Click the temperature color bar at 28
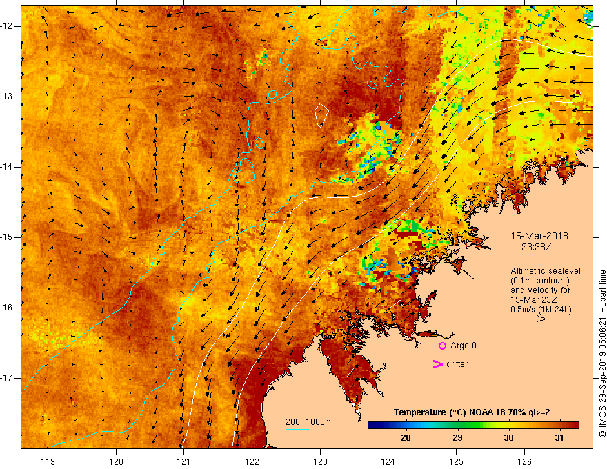Image resolution: width=607 pixels, height=469 pixels. pos(406,426)
